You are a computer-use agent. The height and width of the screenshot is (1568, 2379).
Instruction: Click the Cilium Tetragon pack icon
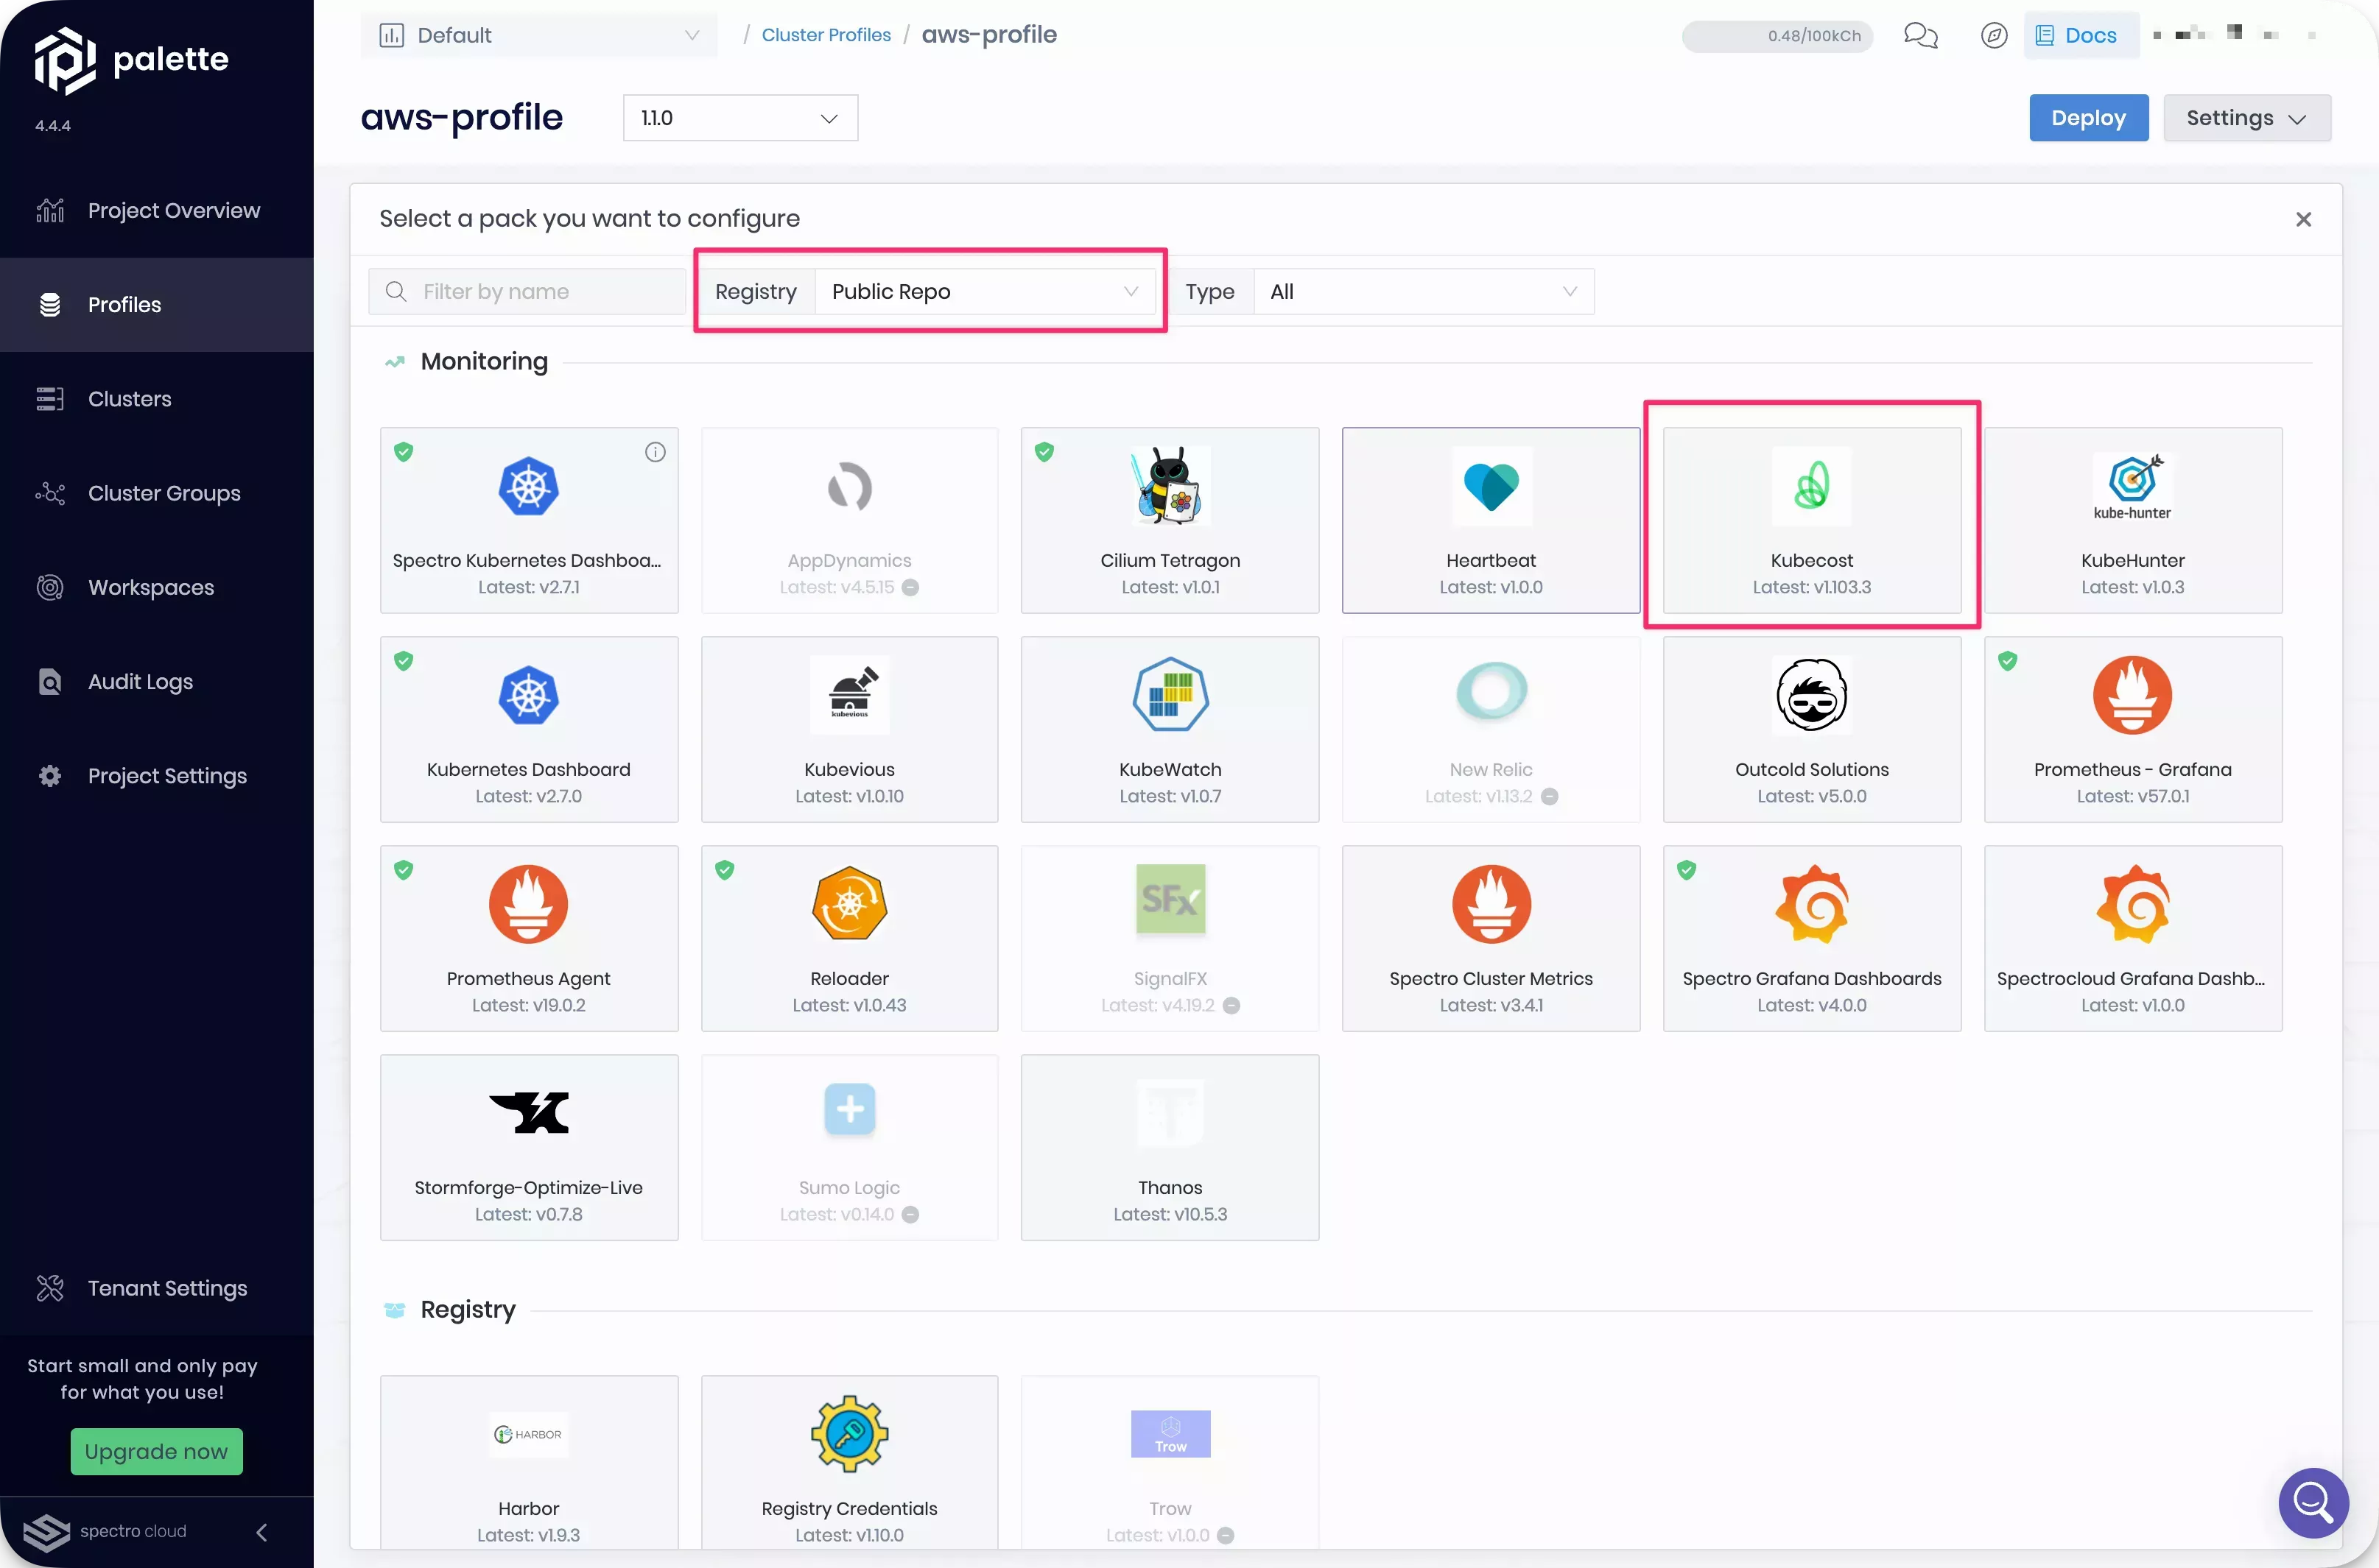pyautogui.click(x=1170, y=487)
